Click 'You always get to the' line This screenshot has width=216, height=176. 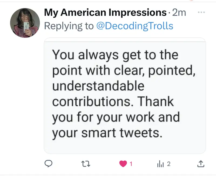[115, 55]
